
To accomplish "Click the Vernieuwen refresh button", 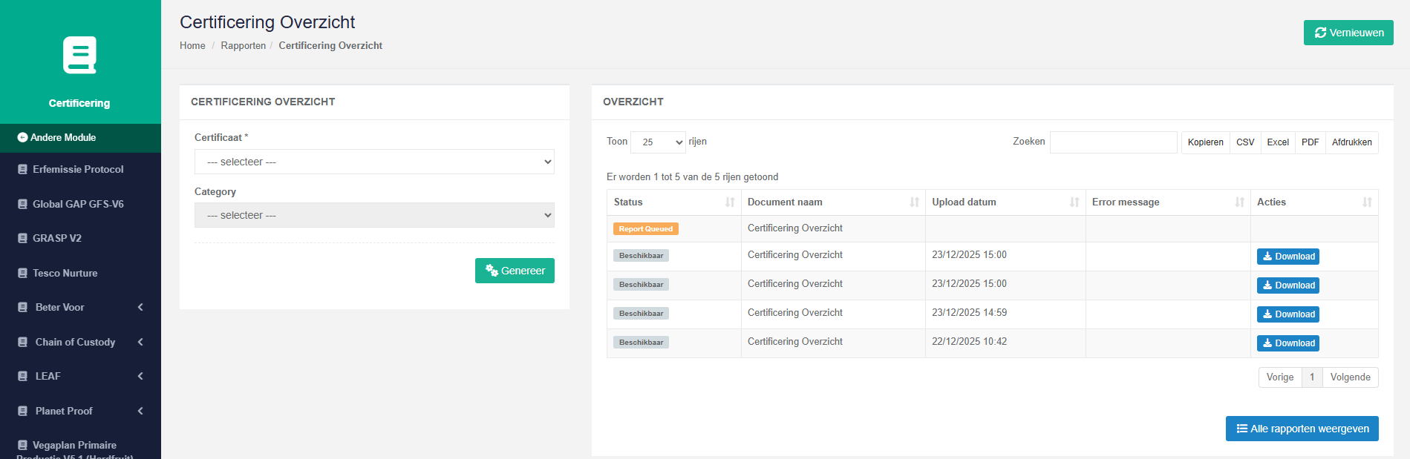I will (x=1348, y=33).
